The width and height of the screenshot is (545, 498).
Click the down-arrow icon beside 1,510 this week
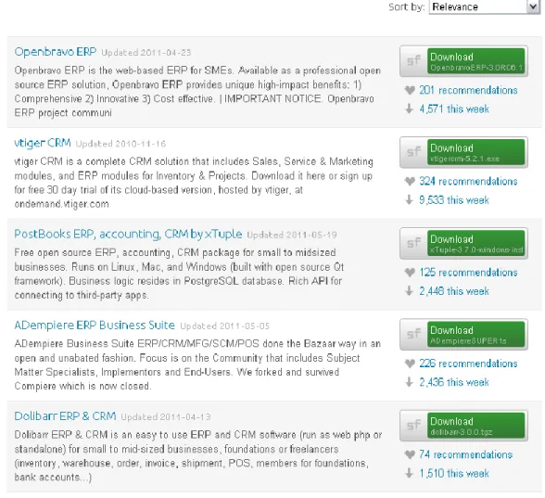410,473
